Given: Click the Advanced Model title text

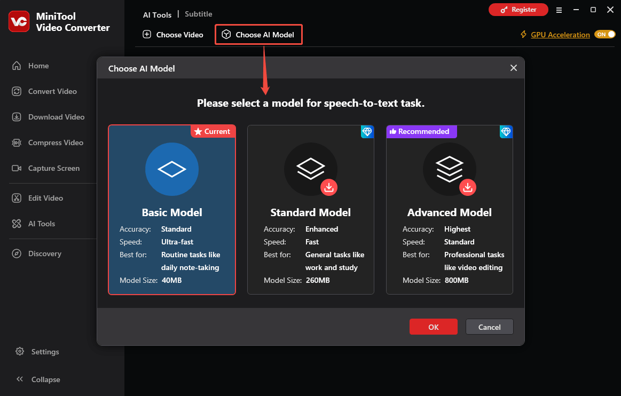Looking at the screenshot, I should tap(450, 212).
